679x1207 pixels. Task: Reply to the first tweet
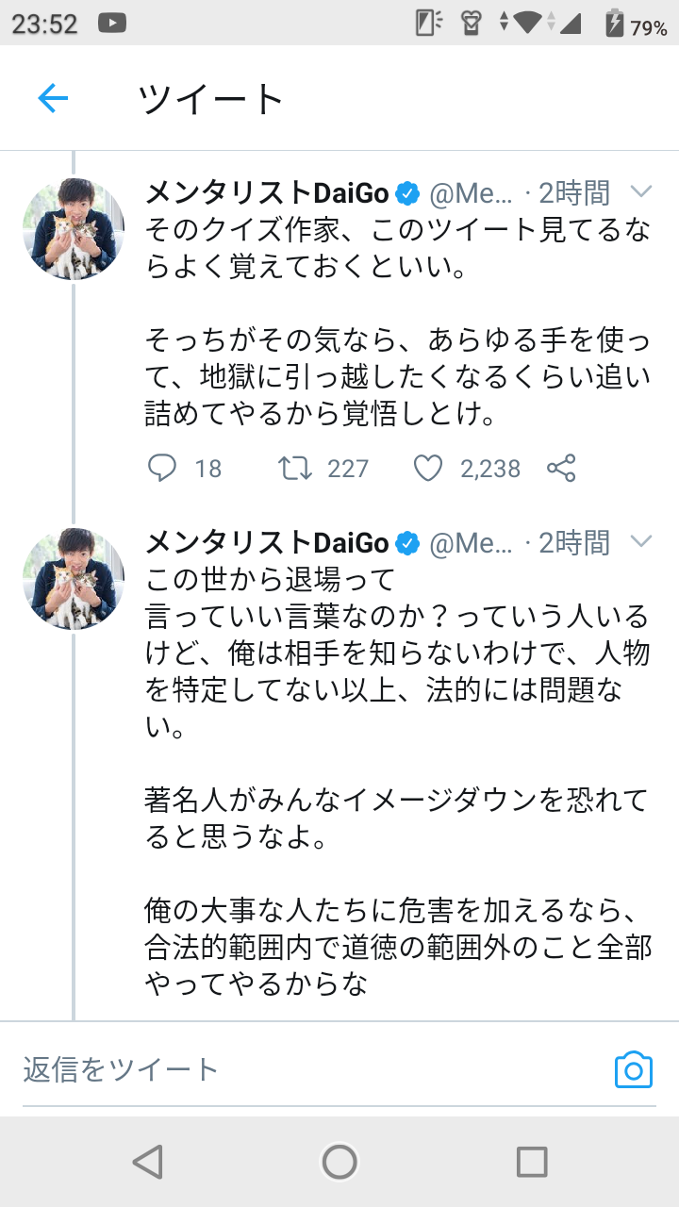tap(163, 468)
